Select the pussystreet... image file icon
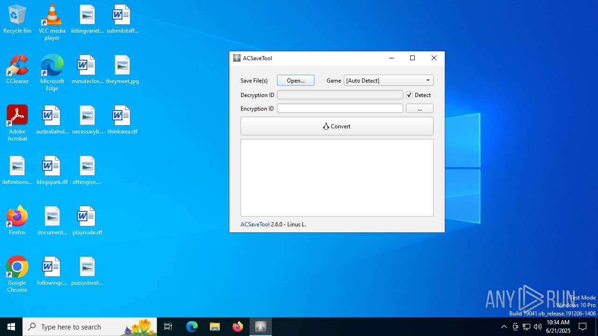The image size is (598, 336). click(x=87, y=272)
